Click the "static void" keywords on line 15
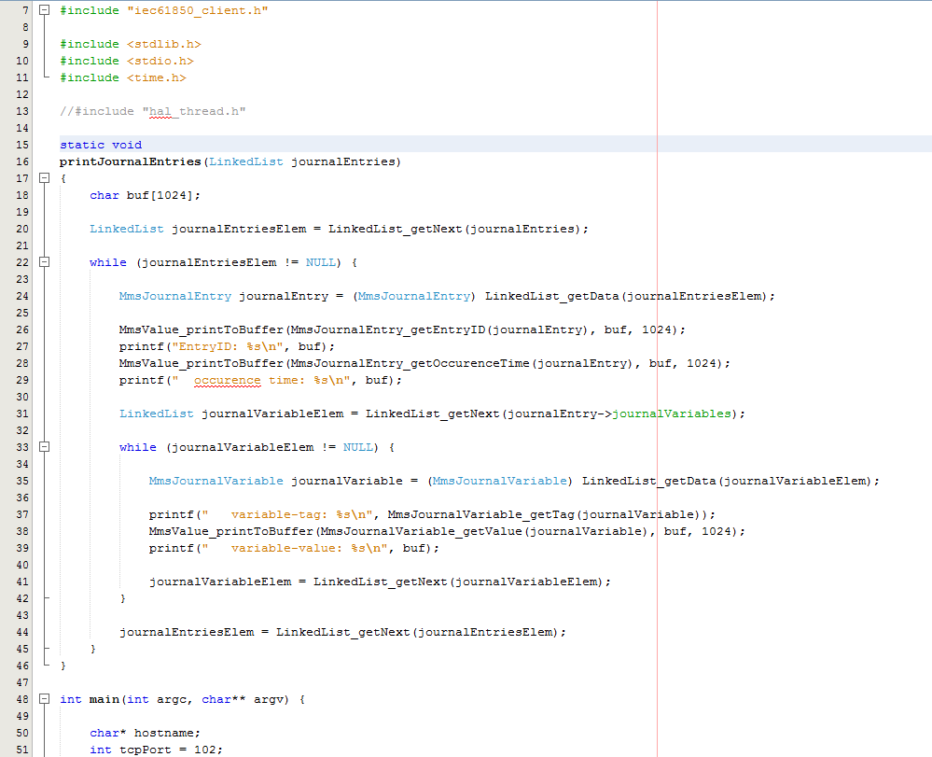 tap(101, 145)
